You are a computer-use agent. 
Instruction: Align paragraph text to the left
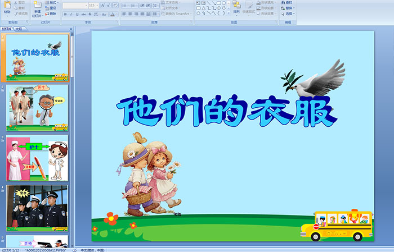(124, 14)
